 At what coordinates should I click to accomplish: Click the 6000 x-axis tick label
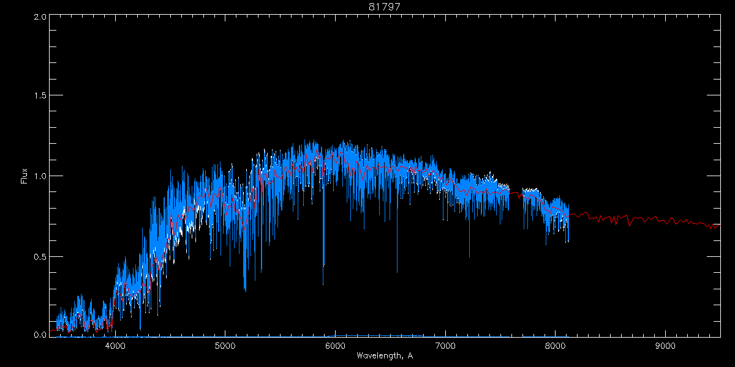click(x=335, y=346)
